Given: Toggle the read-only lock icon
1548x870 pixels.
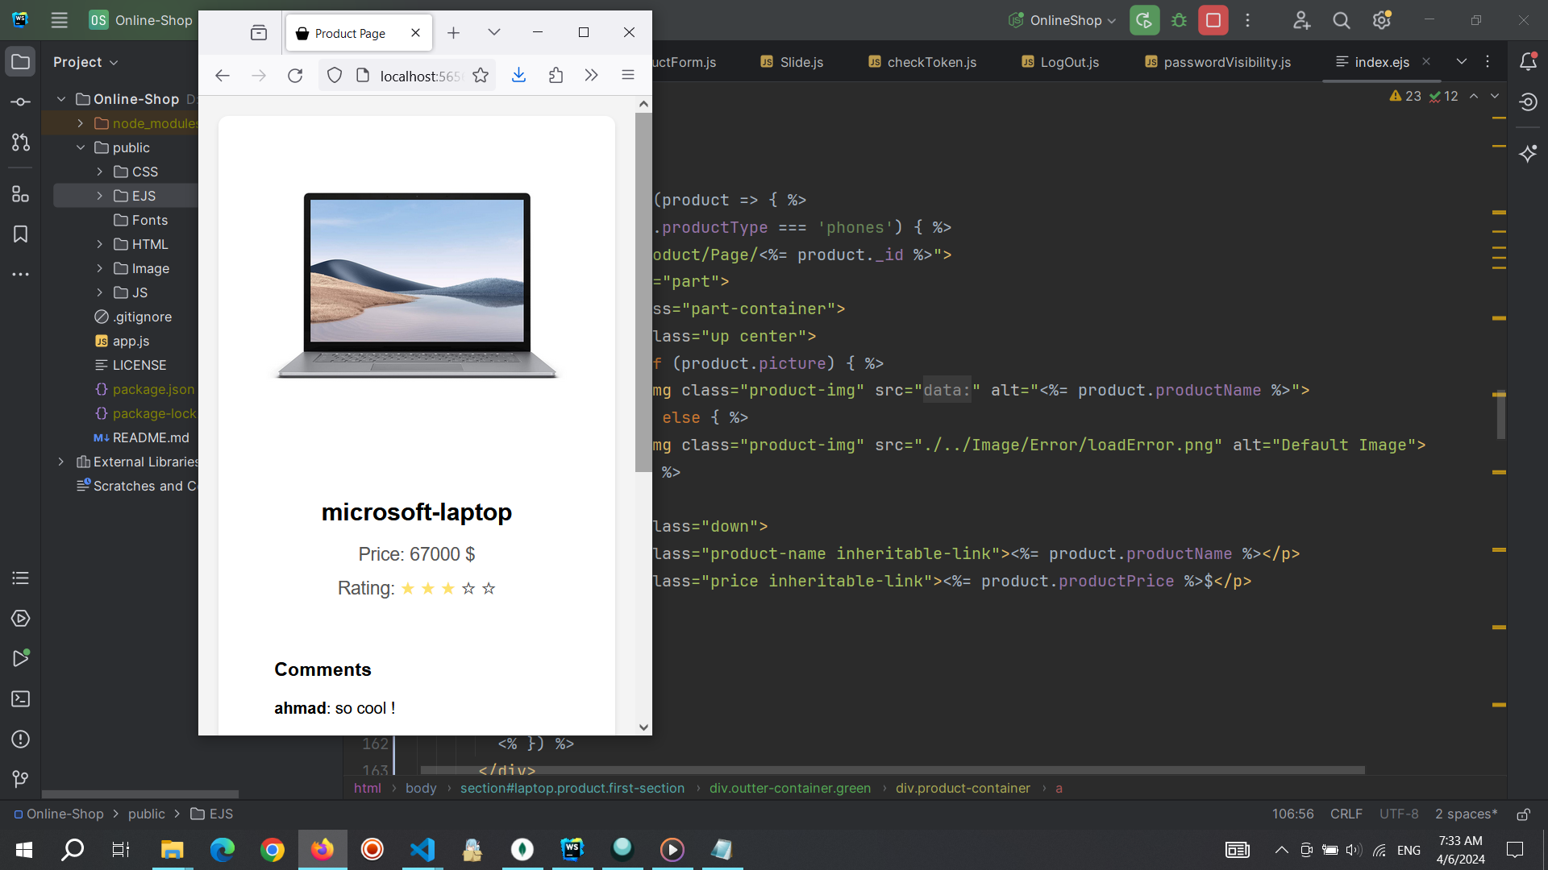Looking at the screenshot, I should 1523,814.
